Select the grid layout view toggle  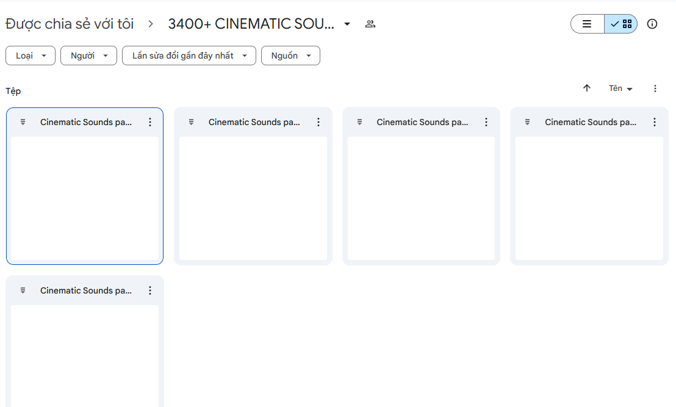click(x=621, y=24)
